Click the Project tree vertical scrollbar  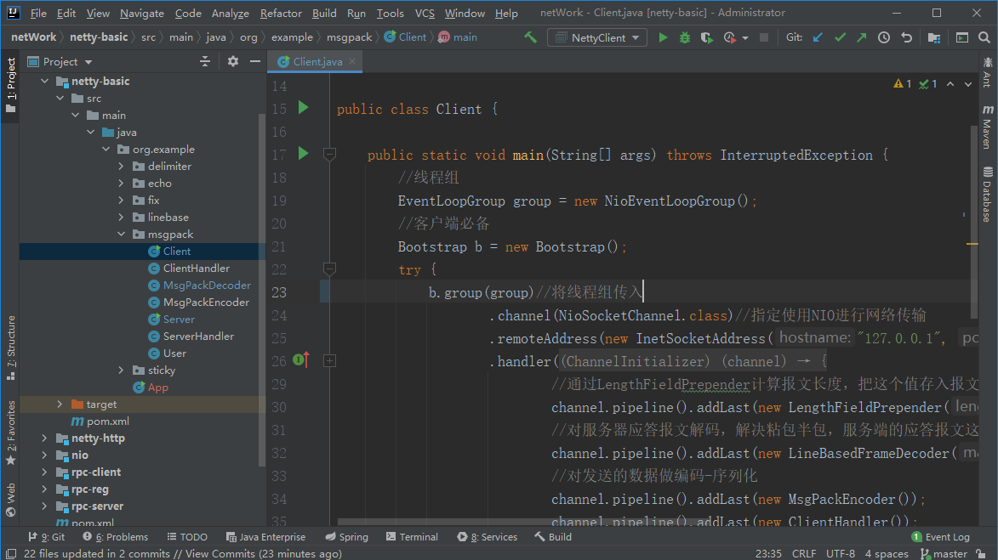point(261,289)
